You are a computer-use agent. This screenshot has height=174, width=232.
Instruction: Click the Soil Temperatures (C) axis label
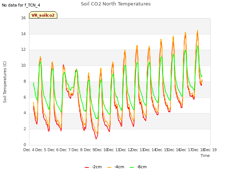pos(5,82)
